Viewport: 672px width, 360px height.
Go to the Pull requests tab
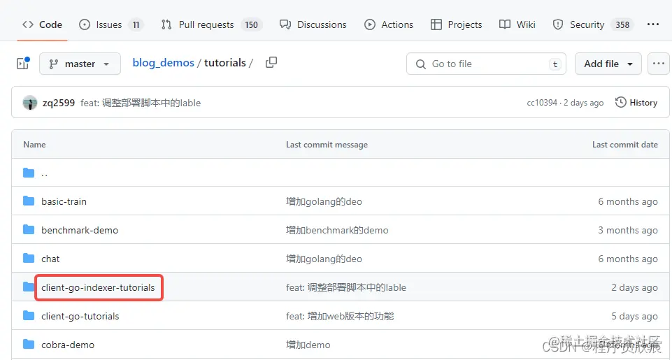211,24
